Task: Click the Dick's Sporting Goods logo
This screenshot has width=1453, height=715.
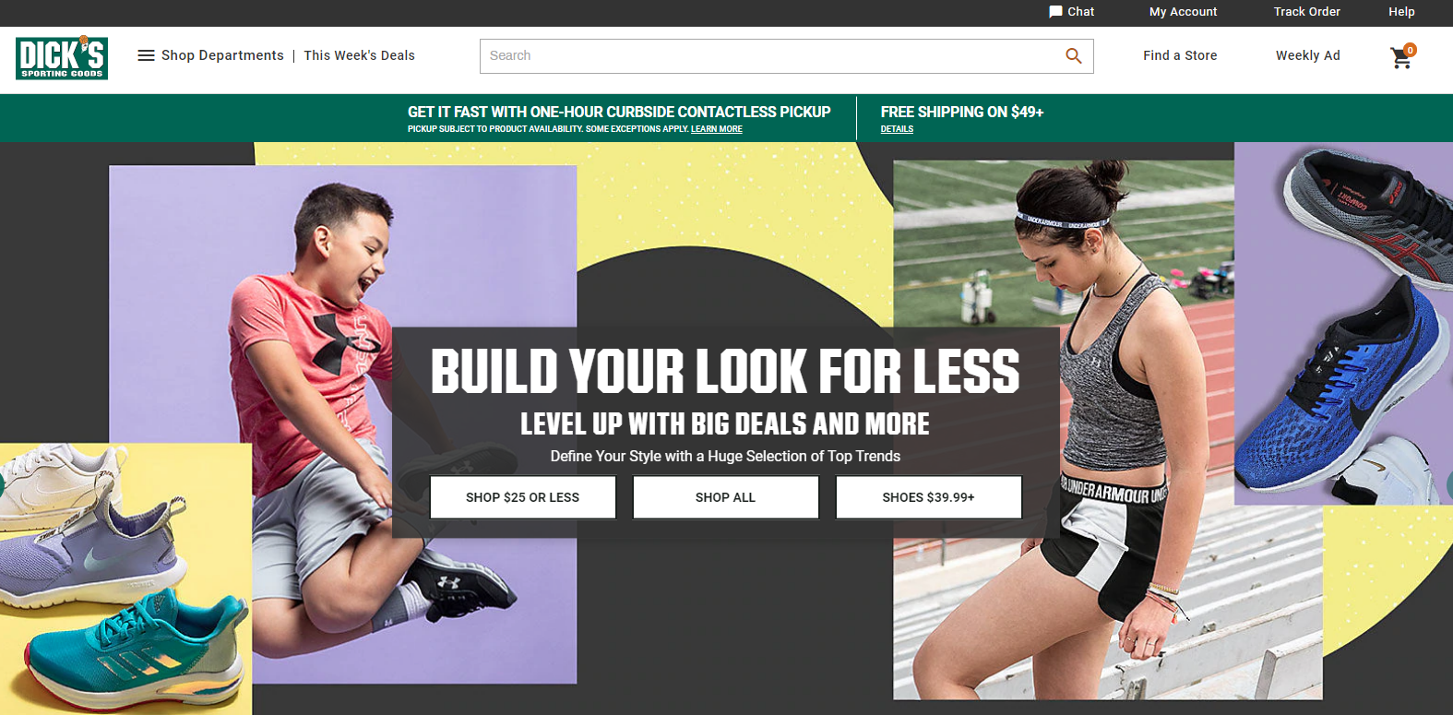Action: 62,58
